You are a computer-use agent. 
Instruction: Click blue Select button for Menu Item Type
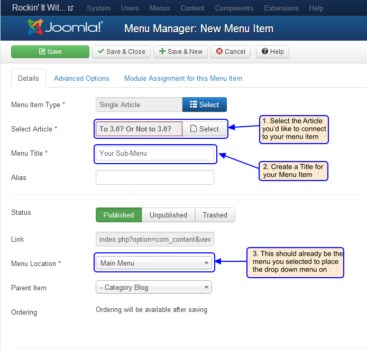tap(204, 105)
